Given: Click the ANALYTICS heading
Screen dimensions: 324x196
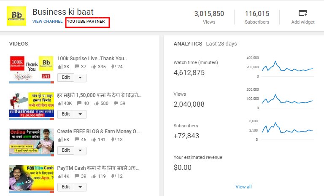Looking at the screenshot, I should click(x=188, y=43).
